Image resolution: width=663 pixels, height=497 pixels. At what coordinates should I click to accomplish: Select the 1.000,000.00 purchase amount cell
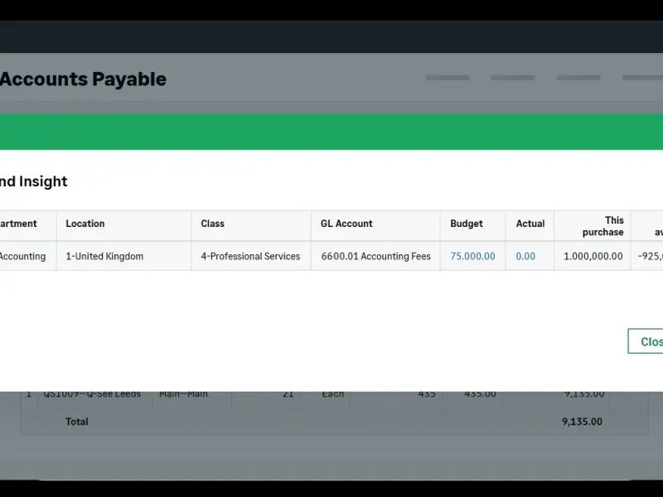593,257
